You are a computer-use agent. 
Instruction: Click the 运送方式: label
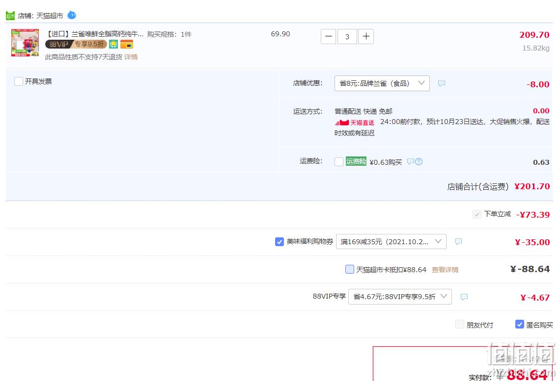coord(308,112)
